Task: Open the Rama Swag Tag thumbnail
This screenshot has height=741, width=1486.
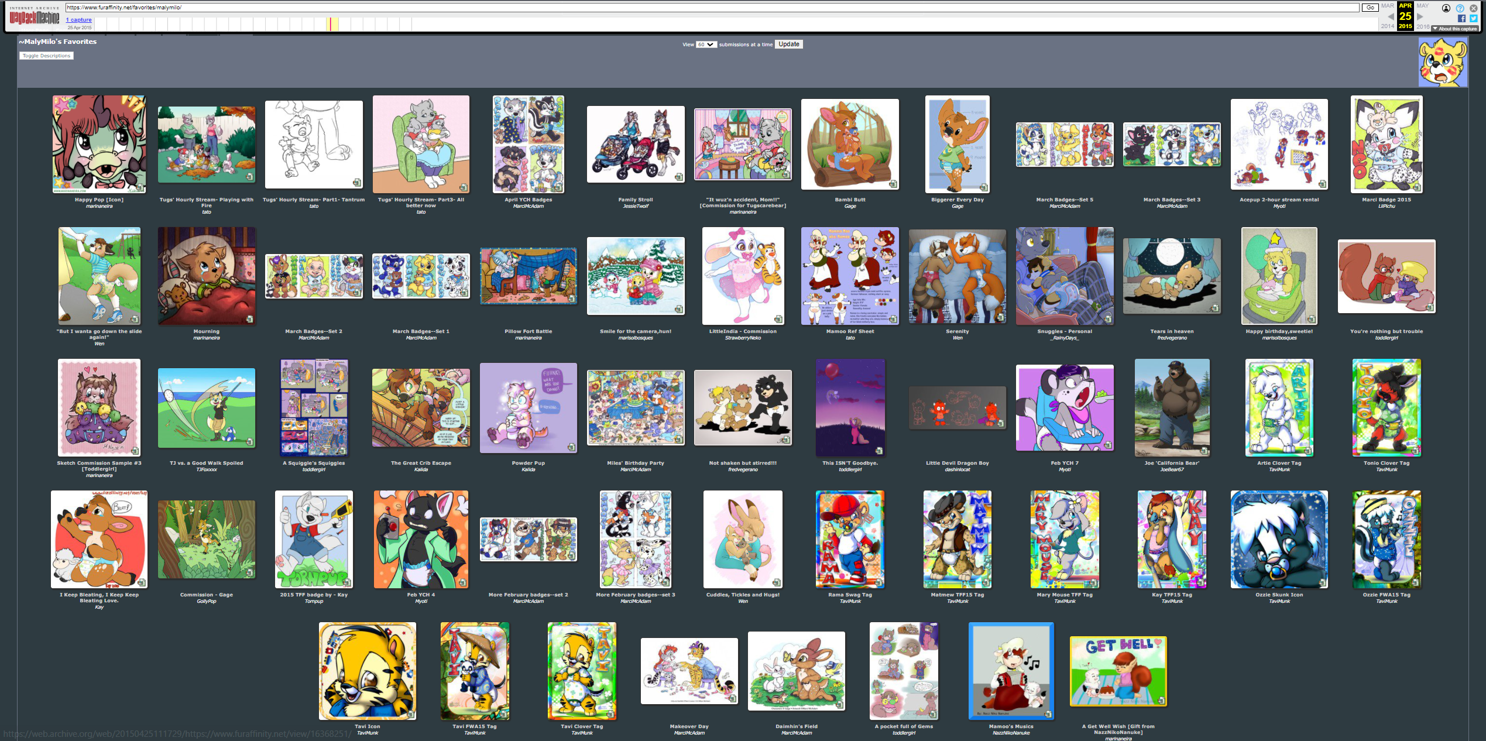Action: coord(850,540)
